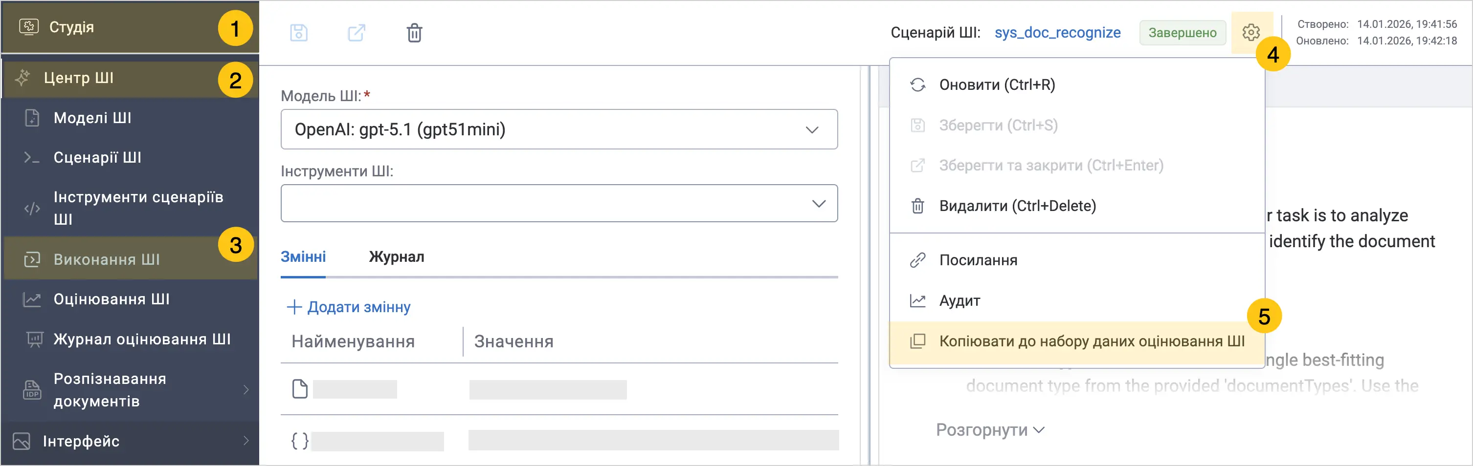
Task: Click the Оцінювання ШІ chart icon
Action: (32, 299)
